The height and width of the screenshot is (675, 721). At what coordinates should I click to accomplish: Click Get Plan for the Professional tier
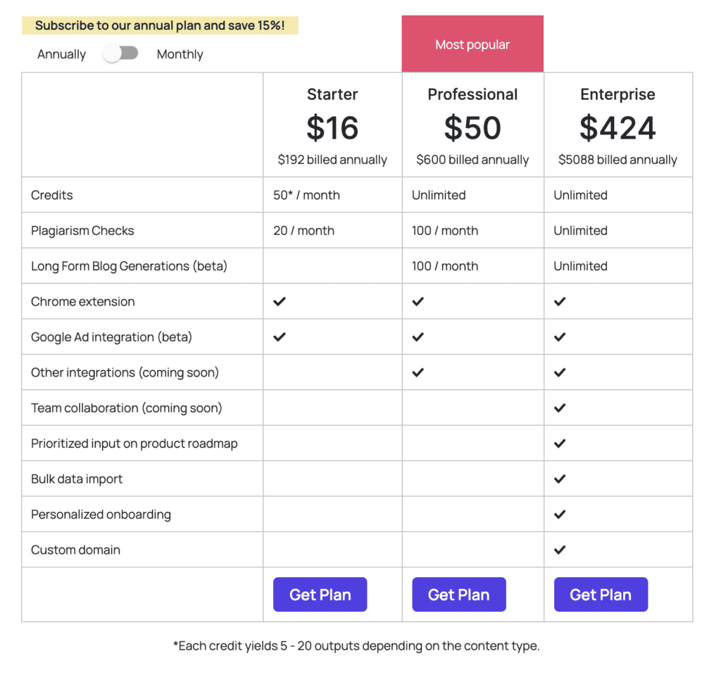click(x=459, y=594)
